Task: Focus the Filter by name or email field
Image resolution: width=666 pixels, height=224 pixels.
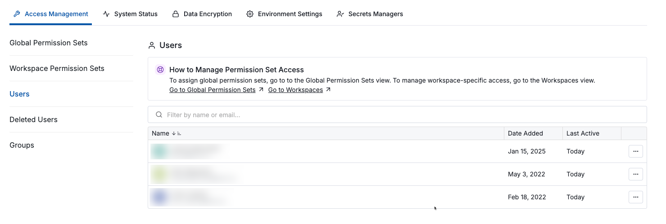Action: pos(396,115)
